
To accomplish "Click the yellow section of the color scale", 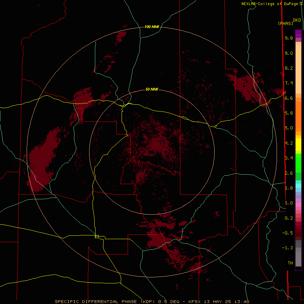I will pos(298,145).
